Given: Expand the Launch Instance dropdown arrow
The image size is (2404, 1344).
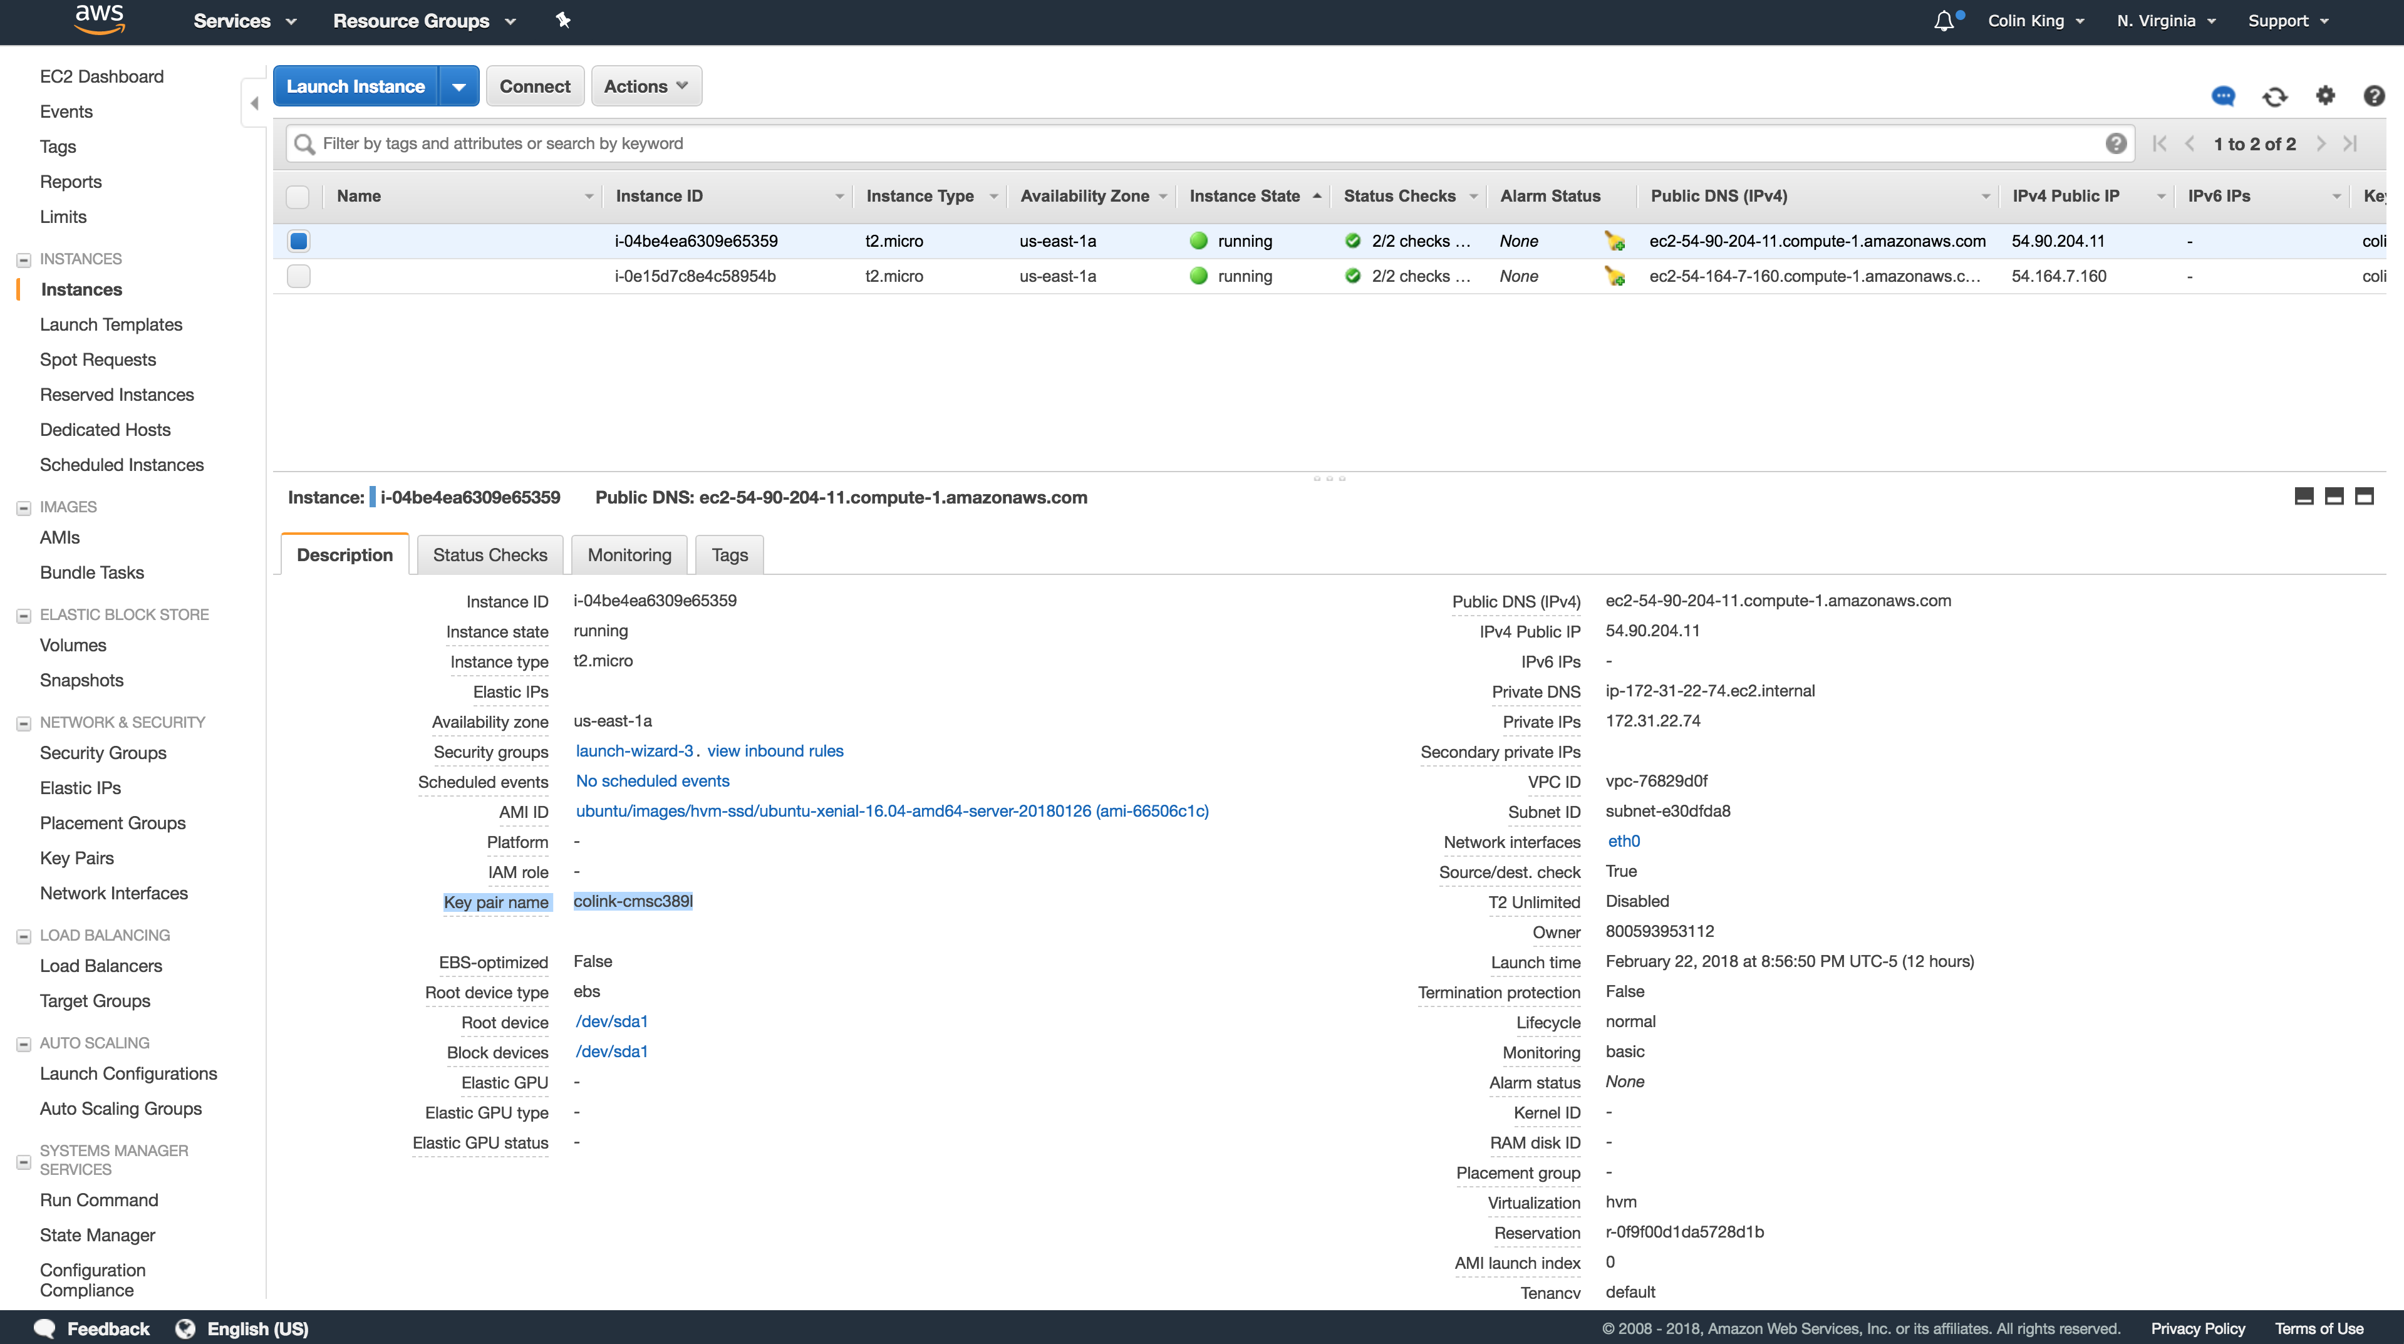Looking at the screenshot, I should (x=459, y=86).
